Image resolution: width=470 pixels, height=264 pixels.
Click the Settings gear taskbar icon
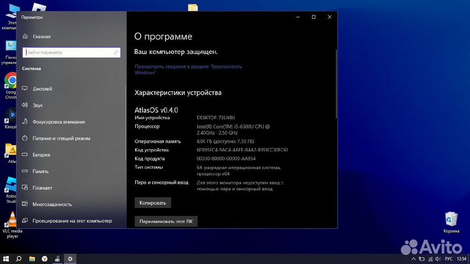tap(70, 259)
